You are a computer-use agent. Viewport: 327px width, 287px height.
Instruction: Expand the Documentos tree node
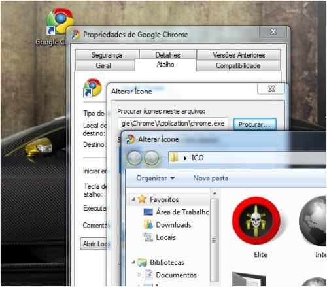point(139,275)
